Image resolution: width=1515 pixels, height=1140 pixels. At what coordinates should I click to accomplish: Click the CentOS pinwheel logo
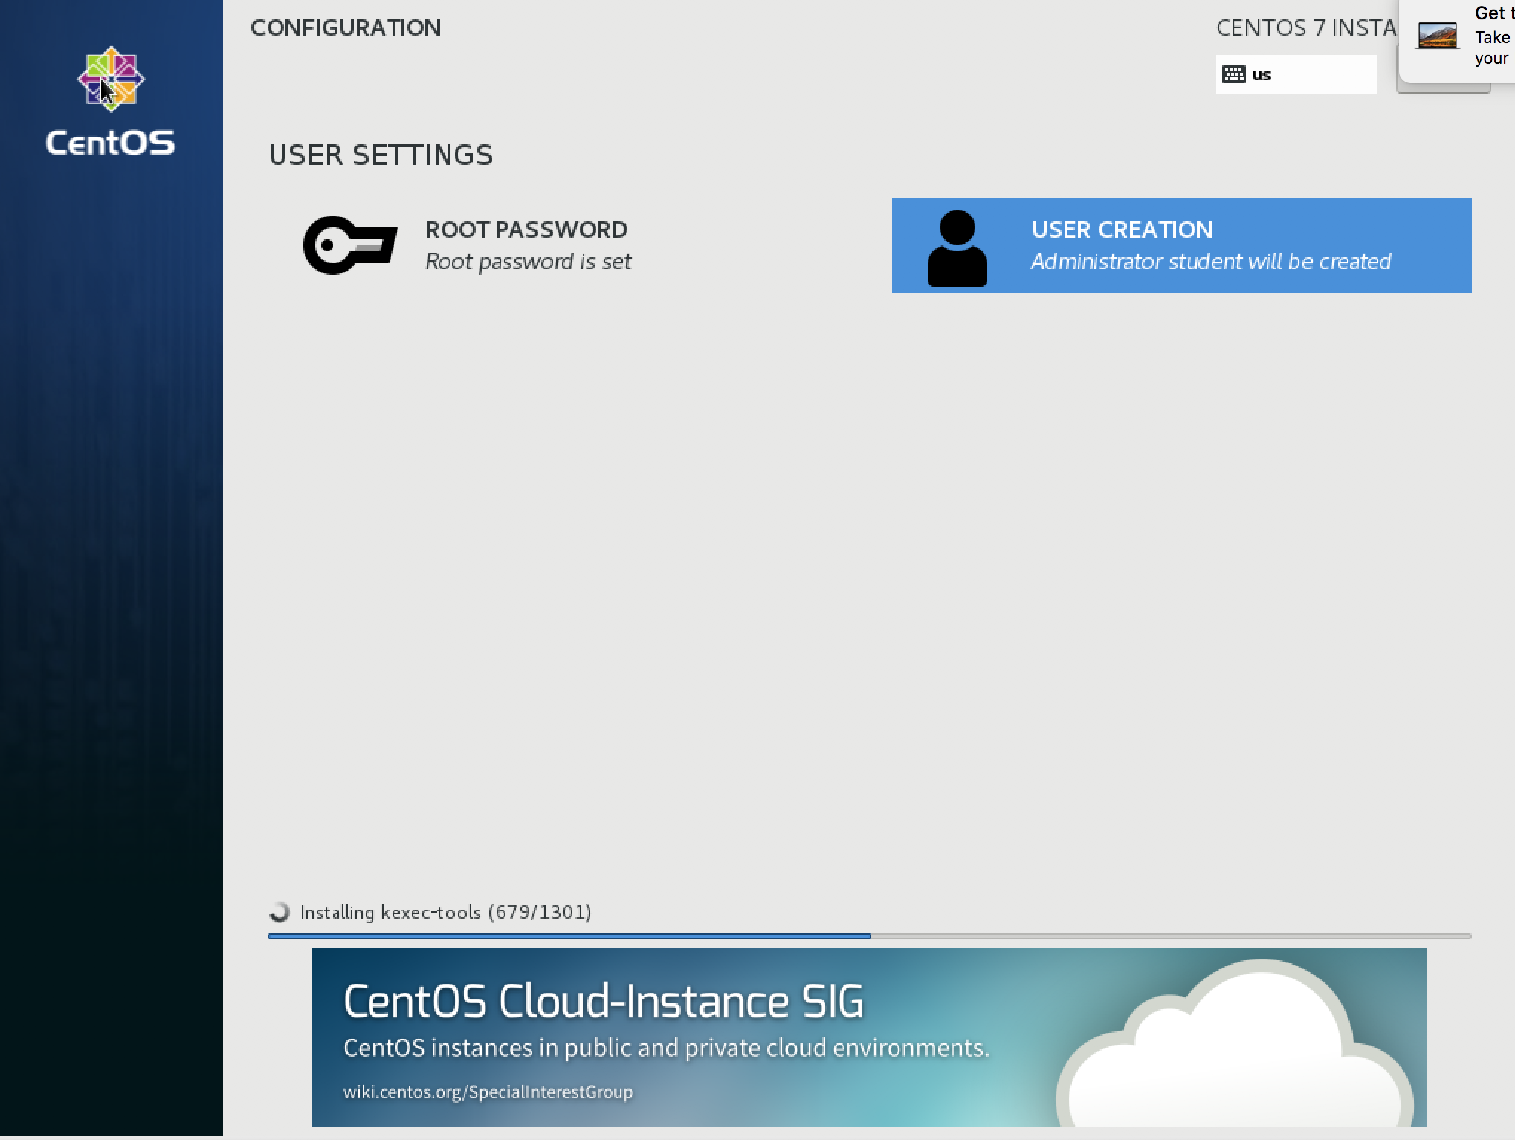tap(111, 80)
